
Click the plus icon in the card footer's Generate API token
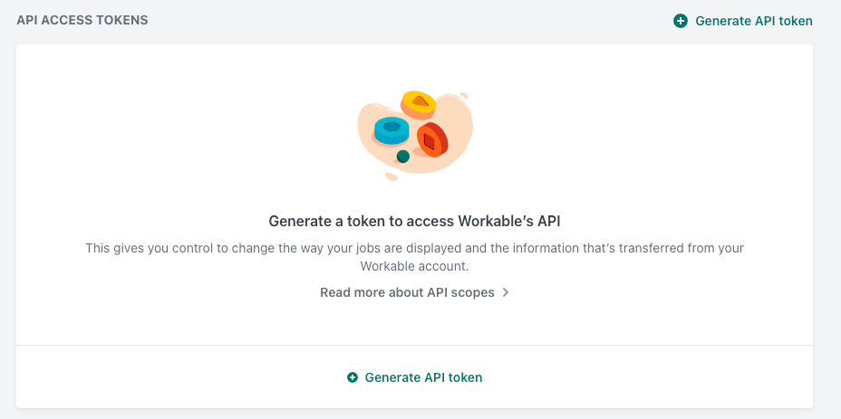click(x=353, y=377)
